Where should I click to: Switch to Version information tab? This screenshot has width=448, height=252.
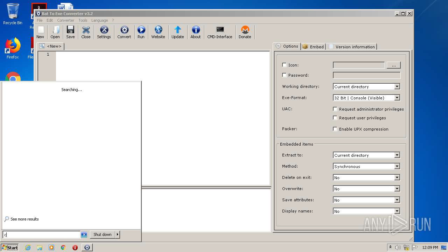352,47
